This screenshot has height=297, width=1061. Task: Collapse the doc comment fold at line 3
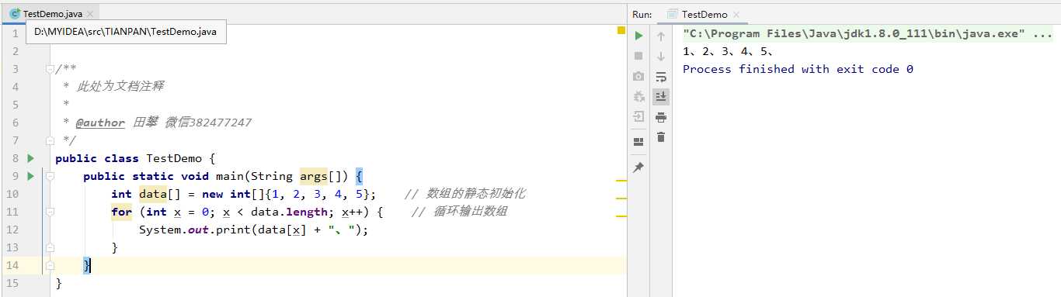(50, 69)
